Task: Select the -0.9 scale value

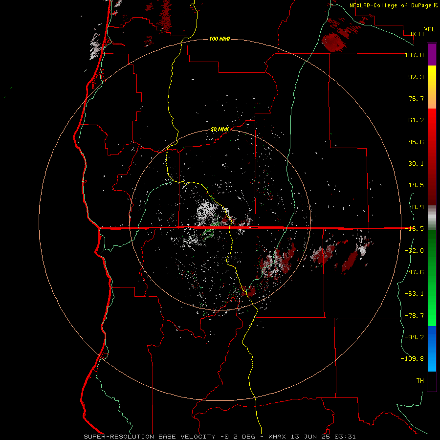Action: 416,207
